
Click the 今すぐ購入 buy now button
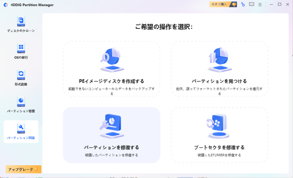click(x=223, y=4)
